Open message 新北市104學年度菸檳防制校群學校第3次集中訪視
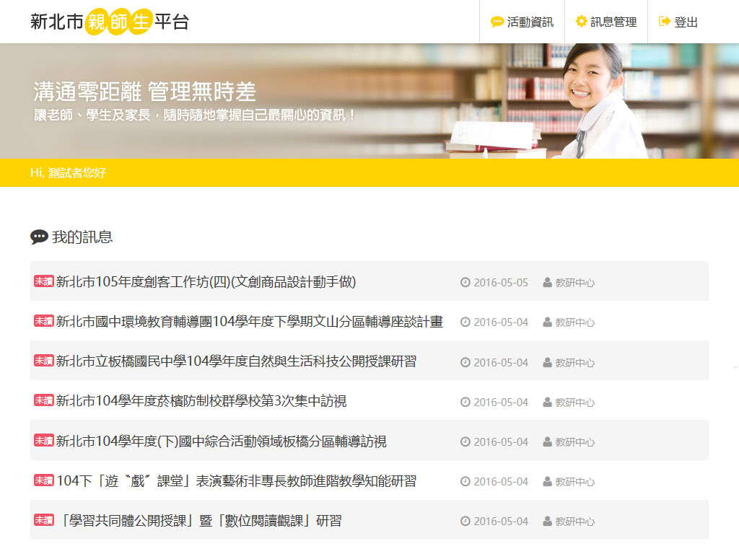 [201, 401]
